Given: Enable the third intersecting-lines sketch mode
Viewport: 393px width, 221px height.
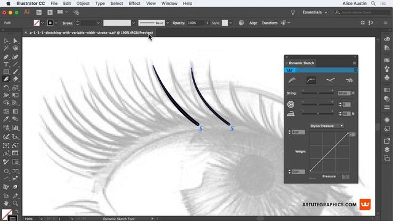Looking at the screenshot, I should click(330, 80).
